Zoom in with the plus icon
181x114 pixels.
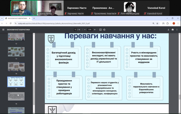pos(95,29)
